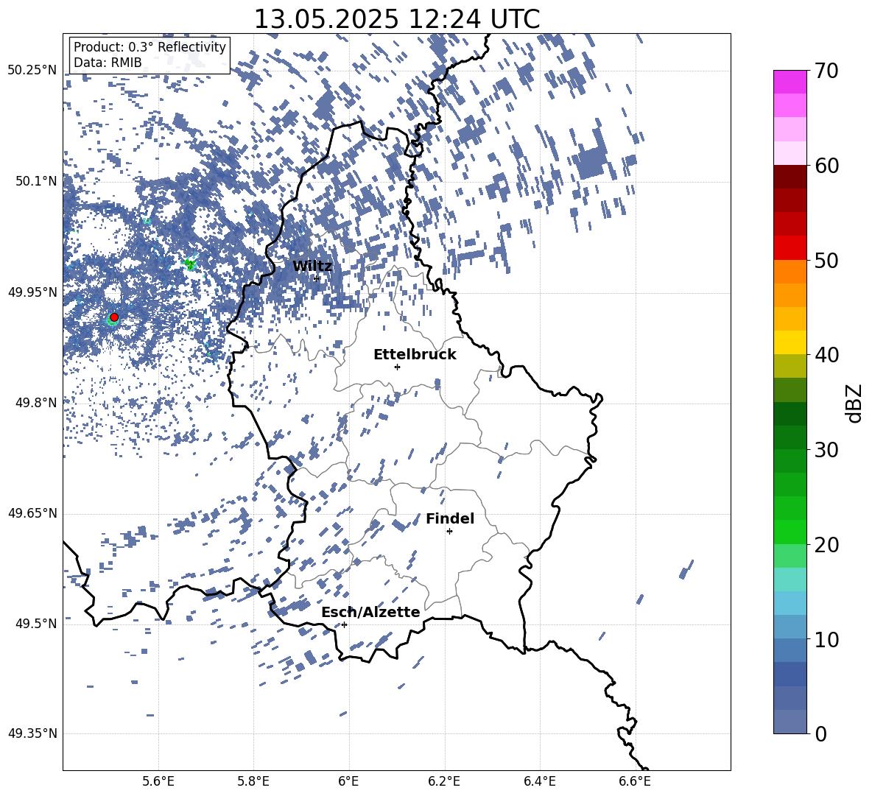Image resolution: width=872 pixels, height=796 pixels.
Task: Click the 30 tick on the colorbar
Action: tap(826, 450)
